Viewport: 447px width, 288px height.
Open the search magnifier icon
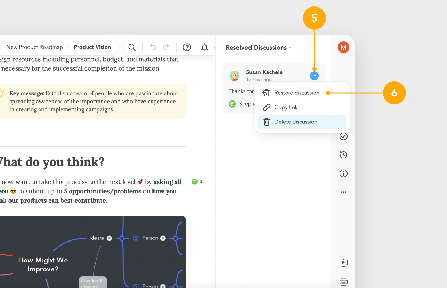click(x=132, y=47)
